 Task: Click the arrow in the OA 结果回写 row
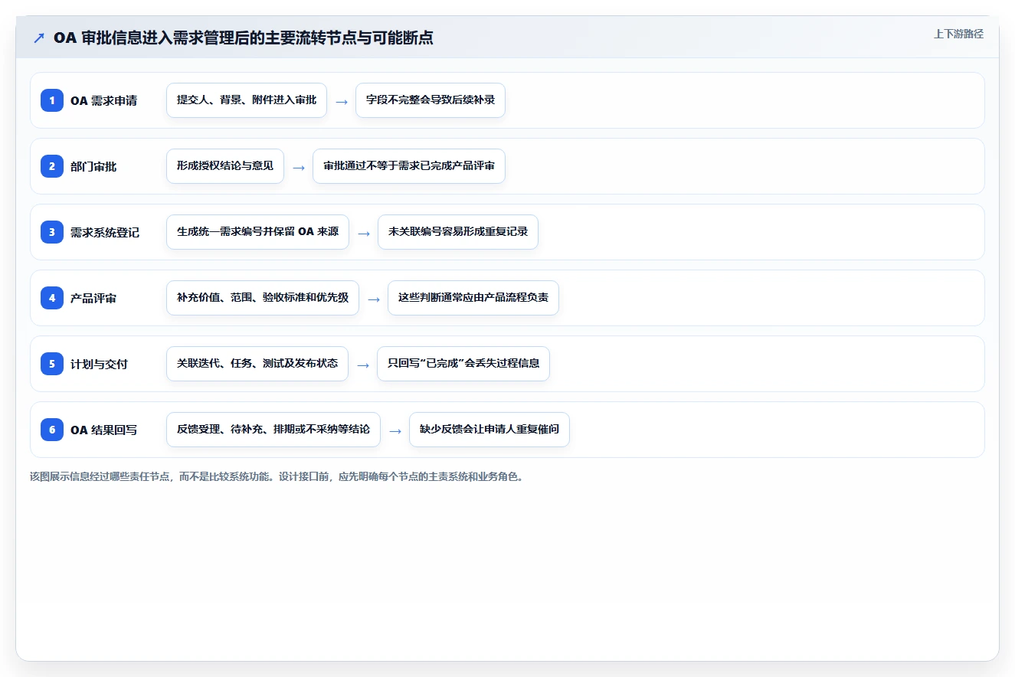(395, 430)
